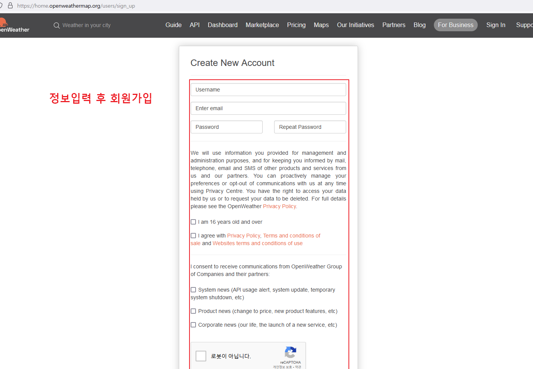The width and height of the screenshot is (533, 369).
Task: Enable Corporate news checkbox
Action: (x=193, y=325)
